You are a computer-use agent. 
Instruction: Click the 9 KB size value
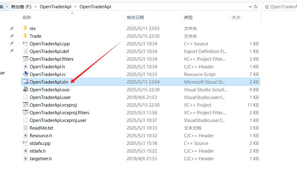point(254,90)
